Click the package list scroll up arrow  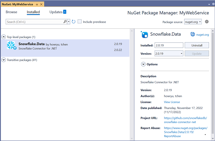[x=132, y=31]
